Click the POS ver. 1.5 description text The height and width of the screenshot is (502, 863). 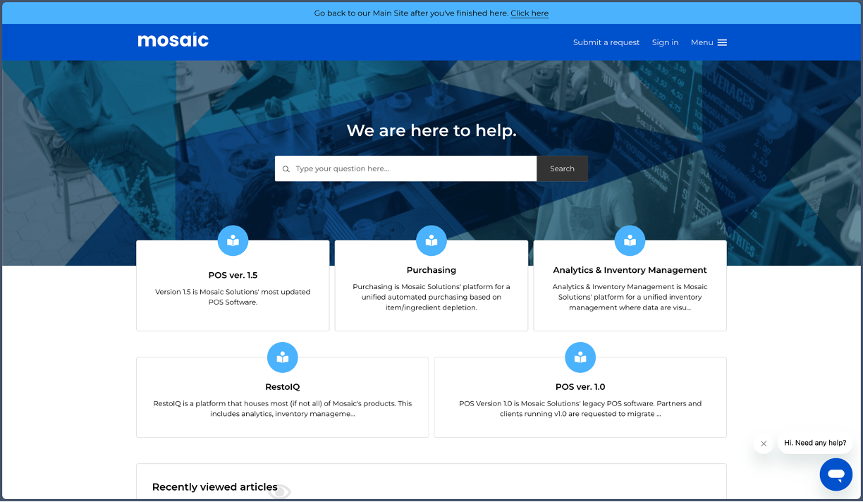click(x=233, y=297)
